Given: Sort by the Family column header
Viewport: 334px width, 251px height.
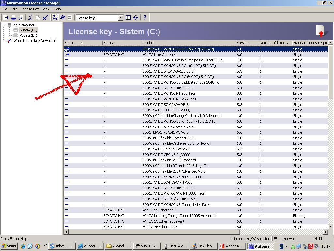Looking at the screenshot, I should click(122, 43).
